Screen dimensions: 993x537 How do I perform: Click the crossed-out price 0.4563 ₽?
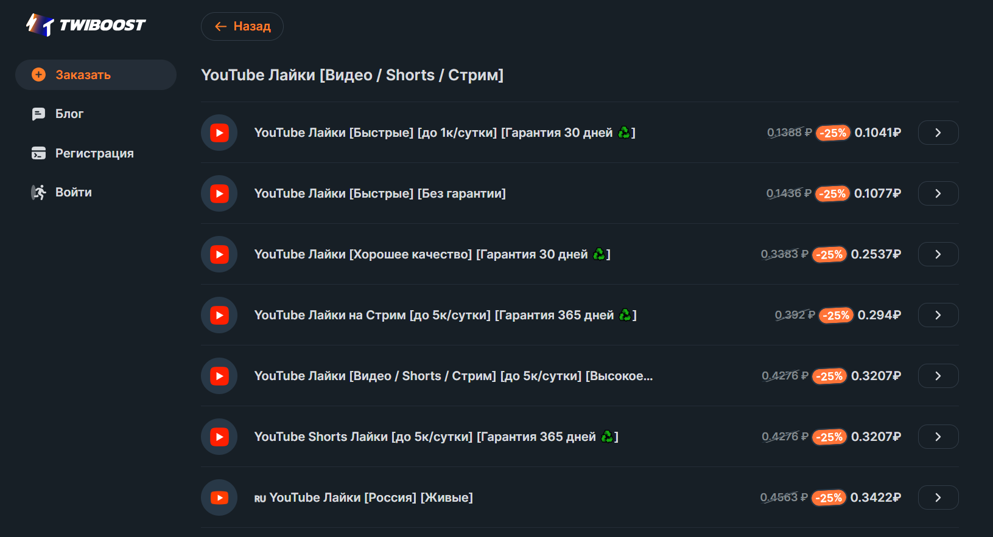click(x=784, y=497)
